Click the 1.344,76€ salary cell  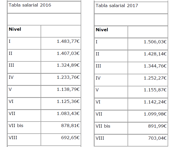(155, 66)
